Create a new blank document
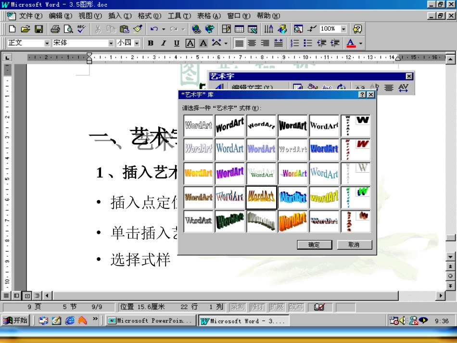 pos(12,29)
